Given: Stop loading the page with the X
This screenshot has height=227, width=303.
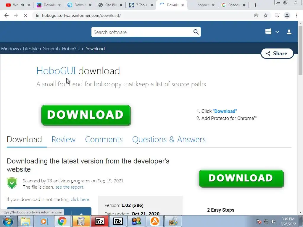Looking at the screenshot, I should pos(25,15).
